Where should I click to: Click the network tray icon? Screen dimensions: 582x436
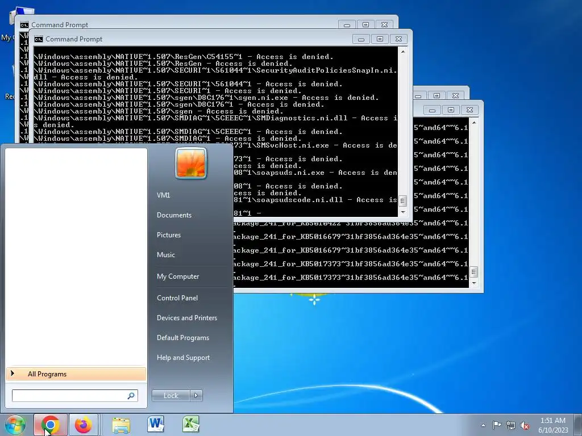pos(511,425)
